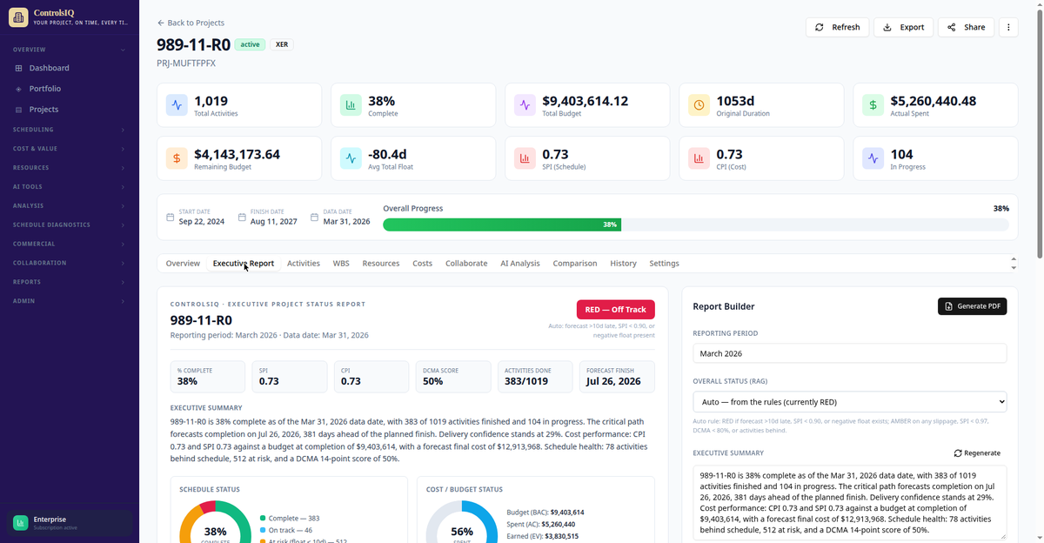1044x543 pixels.
Task: Go back to Projects link
Action: [x=191, y=23]
